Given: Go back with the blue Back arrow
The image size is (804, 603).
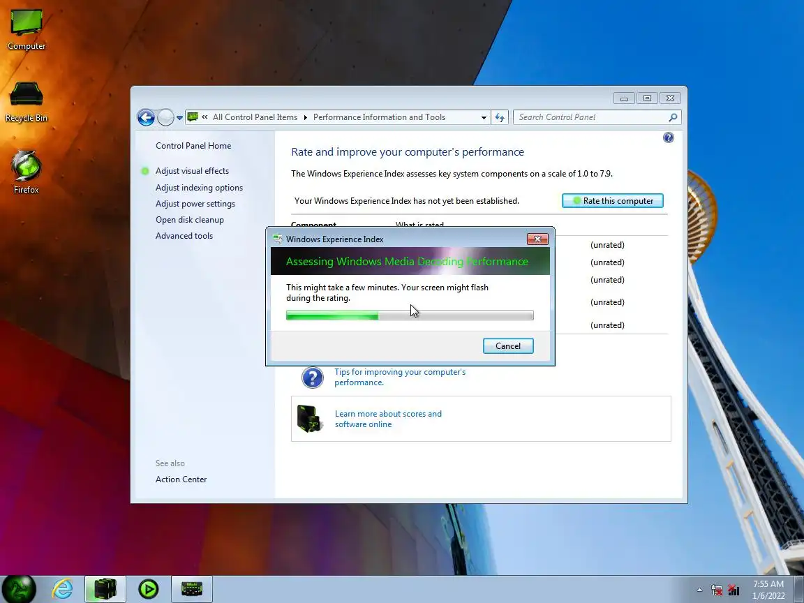Looking at the screenshot, I should pyautogui.click(x=146, y=117).
